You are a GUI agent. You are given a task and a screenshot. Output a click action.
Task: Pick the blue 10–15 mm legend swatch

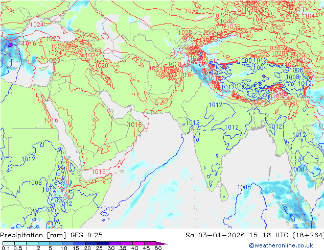68,243
